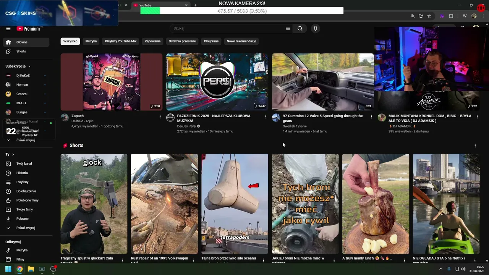489x275 pixels.
Task: Open the Herman subscription channel
Action: [26, 85]
